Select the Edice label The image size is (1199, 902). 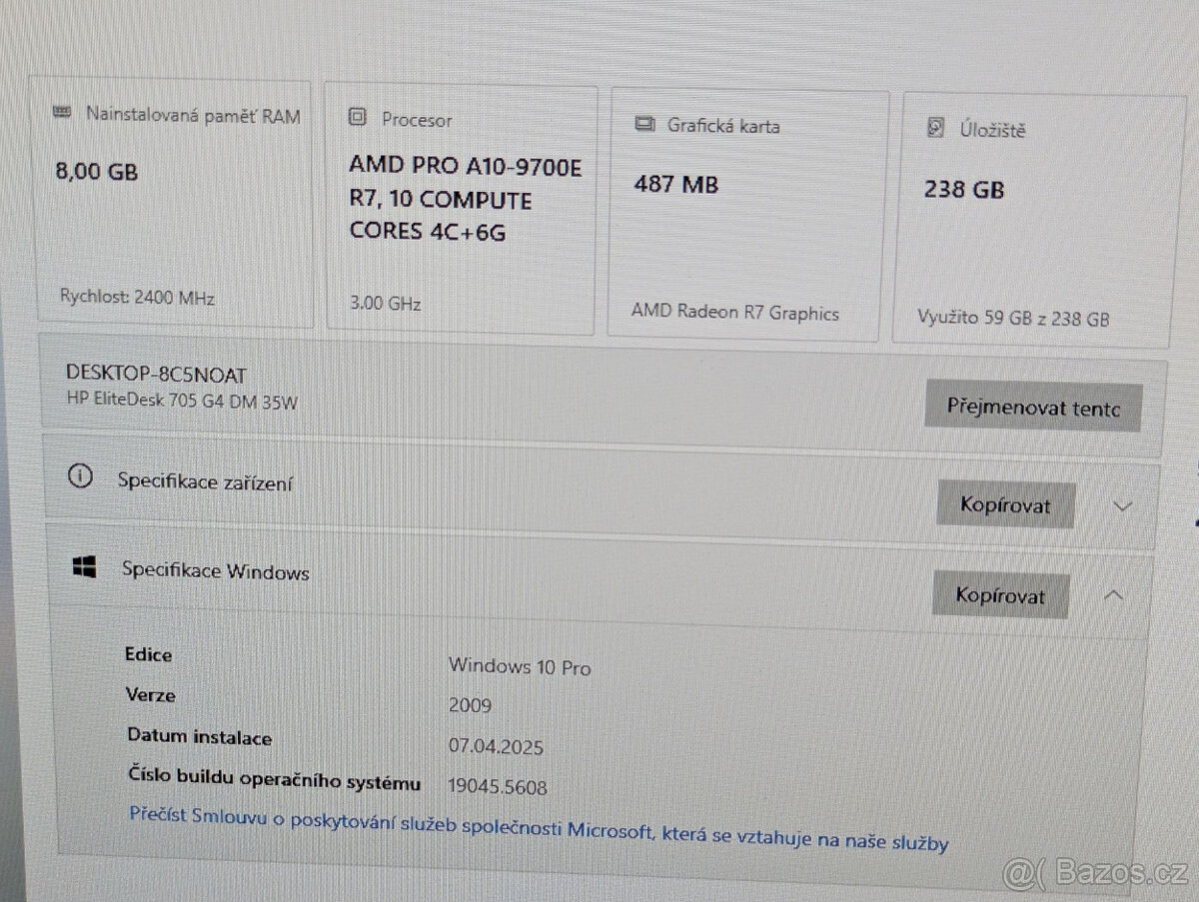pos(148,654)
